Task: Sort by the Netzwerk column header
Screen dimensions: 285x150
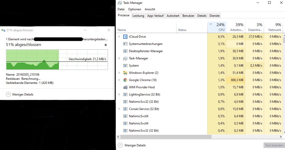Action: coord(273,27)
